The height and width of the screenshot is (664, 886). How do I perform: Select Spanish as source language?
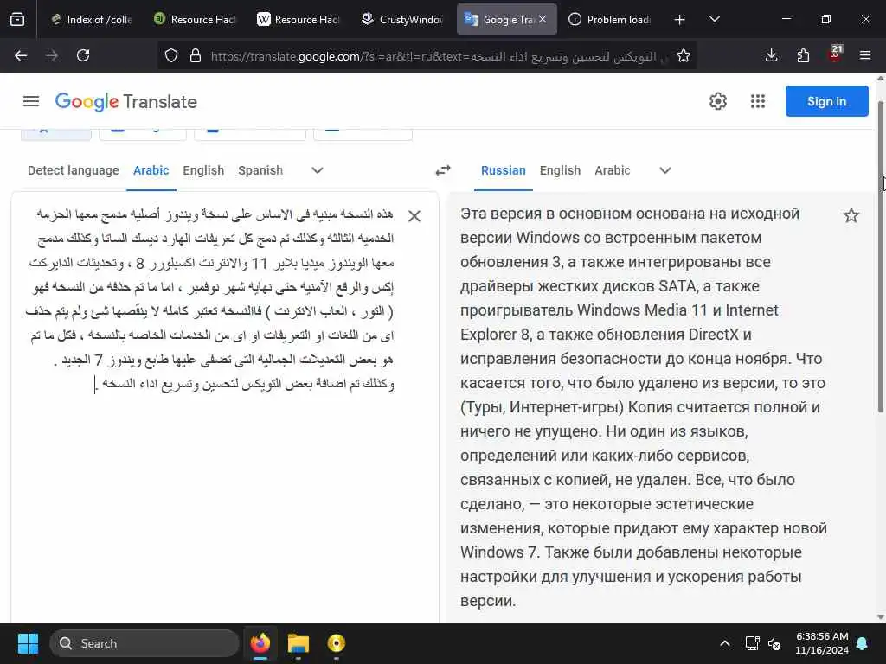260,170
